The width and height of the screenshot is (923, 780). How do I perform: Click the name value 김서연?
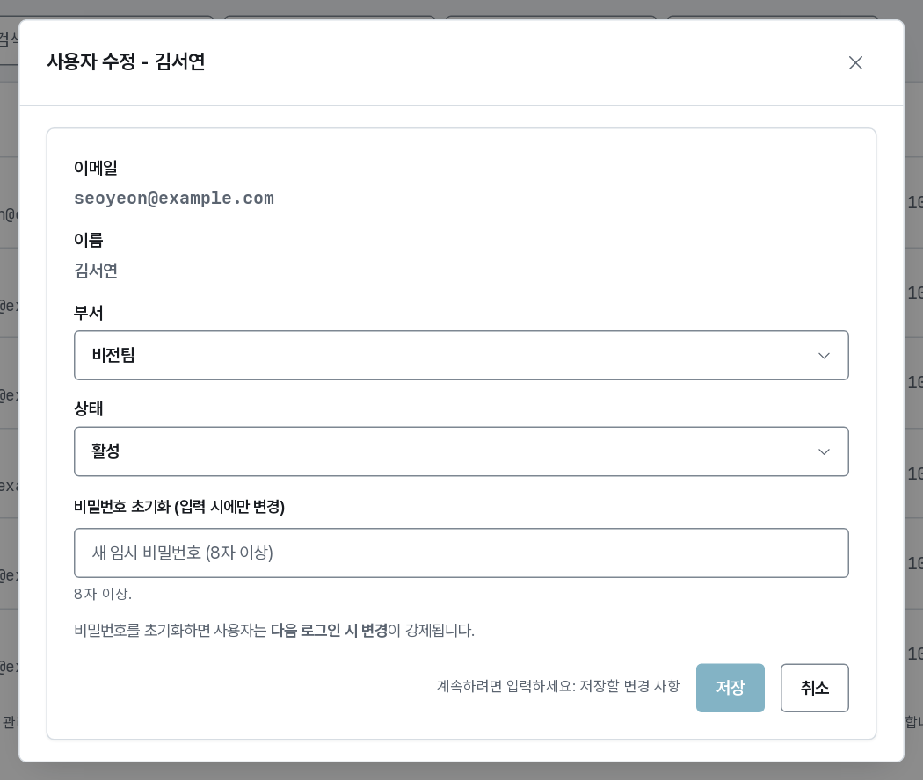96,271
